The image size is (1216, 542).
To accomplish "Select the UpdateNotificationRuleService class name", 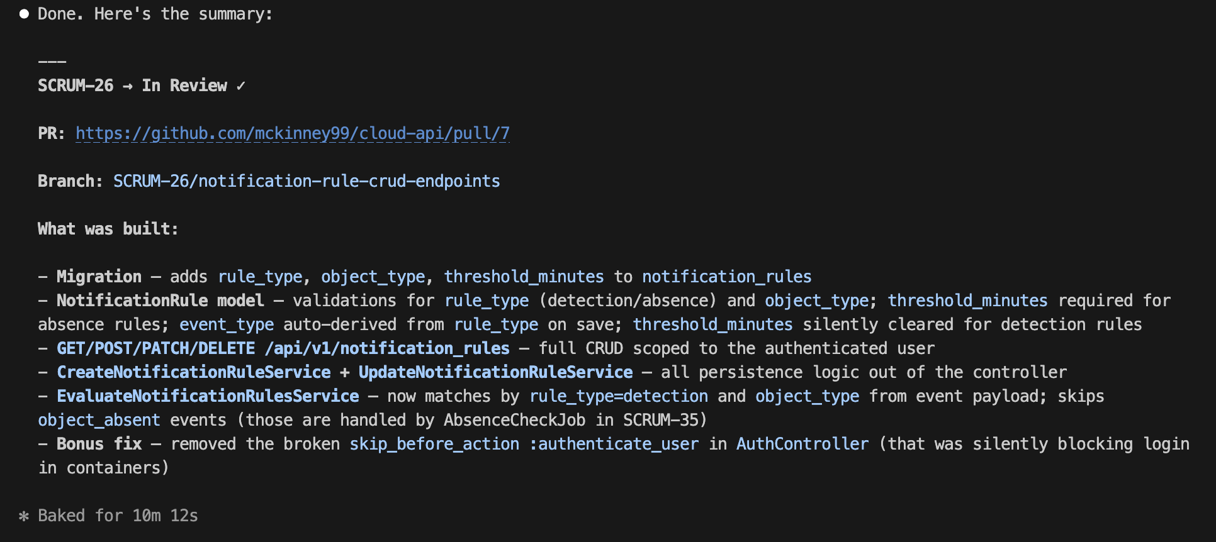I will pos(495,372).
